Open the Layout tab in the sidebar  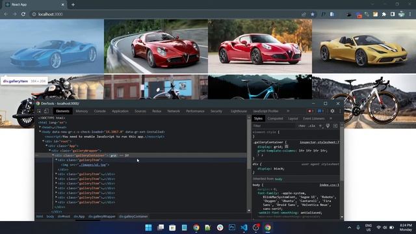tap(293, 118)
